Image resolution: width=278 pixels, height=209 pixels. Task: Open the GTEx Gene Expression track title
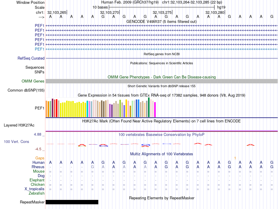[162, 95]
